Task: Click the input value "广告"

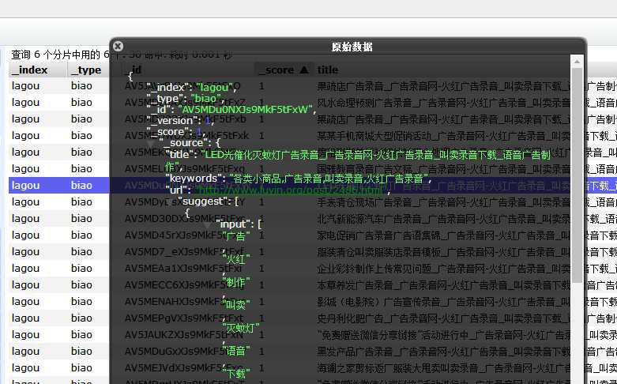Action: tap(236, 236)
